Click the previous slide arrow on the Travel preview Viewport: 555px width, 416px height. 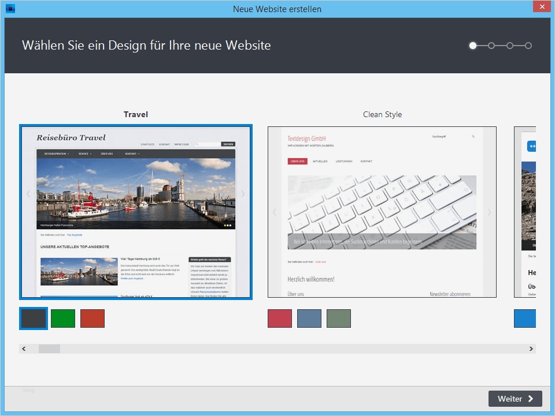pos(28,194)
